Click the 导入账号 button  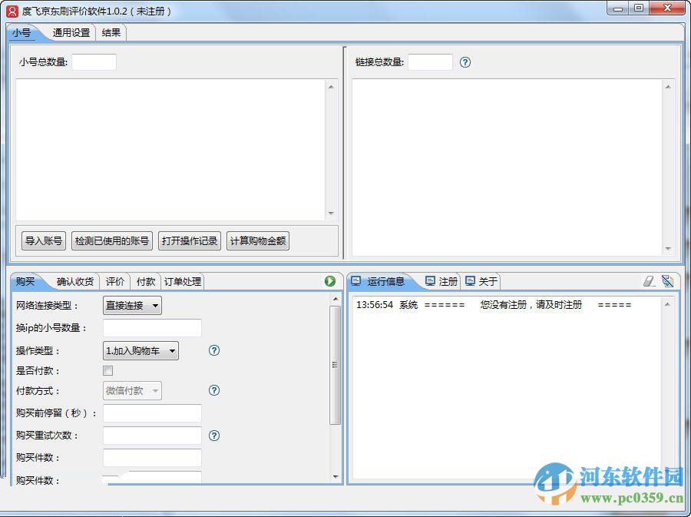tap(42, 240)
